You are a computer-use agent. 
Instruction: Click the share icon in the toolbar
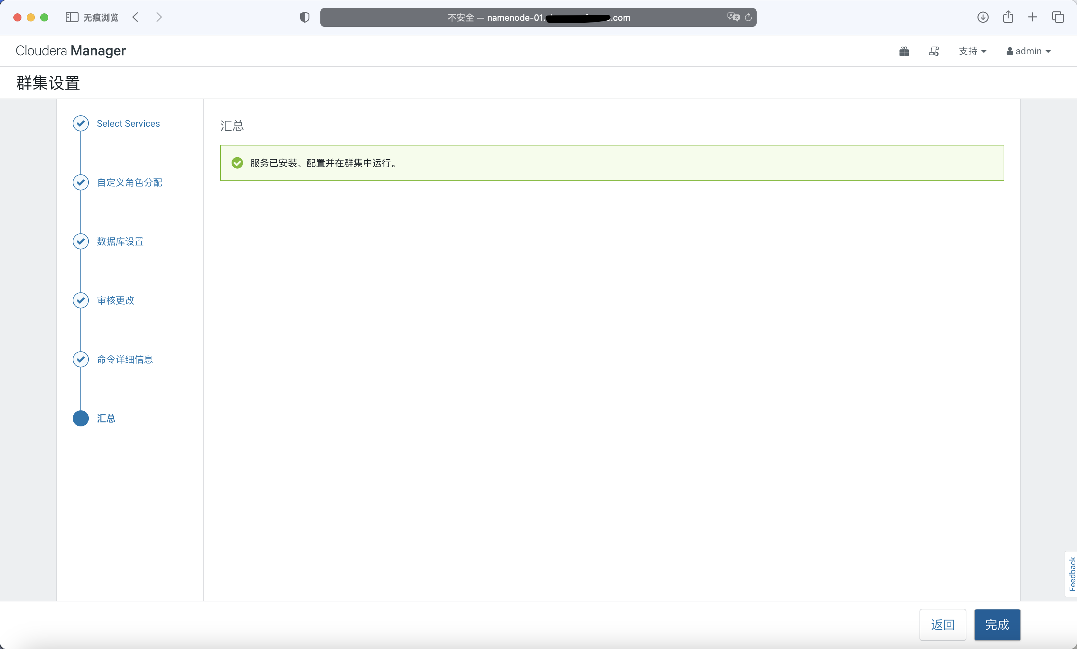pos(1008,17)
